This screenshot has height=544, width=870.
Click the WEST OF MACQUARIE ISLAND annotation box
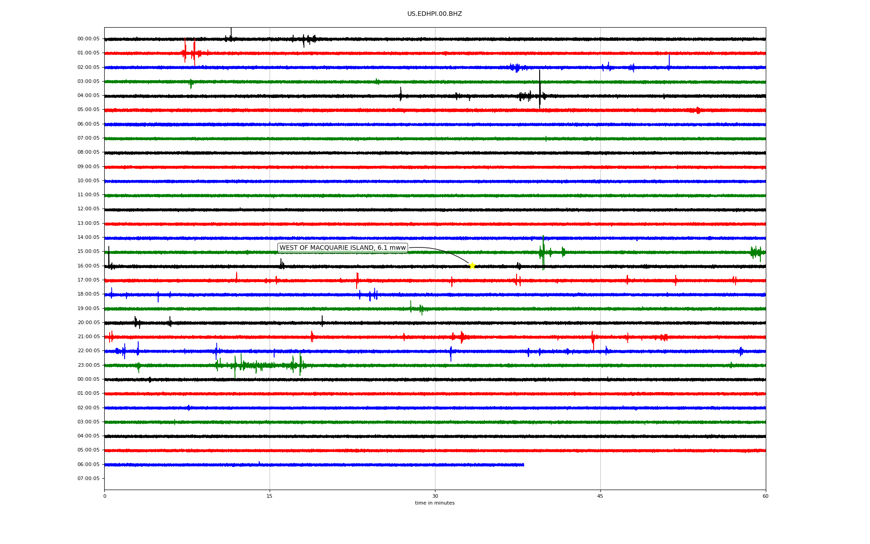343,248
